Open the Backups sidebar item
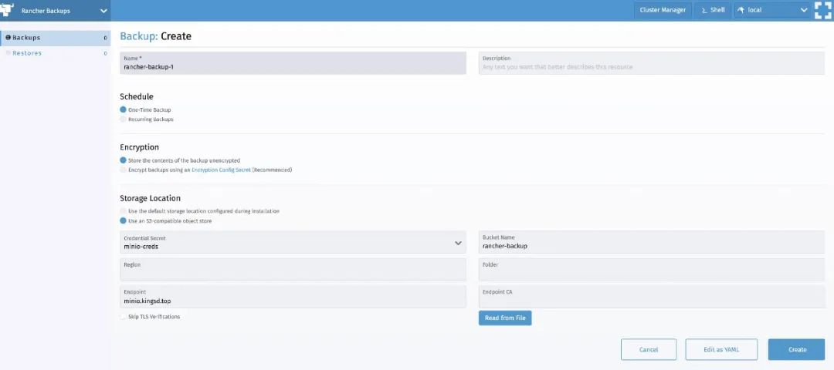Viewport: 834px width, 370px height. click(56, 38)
